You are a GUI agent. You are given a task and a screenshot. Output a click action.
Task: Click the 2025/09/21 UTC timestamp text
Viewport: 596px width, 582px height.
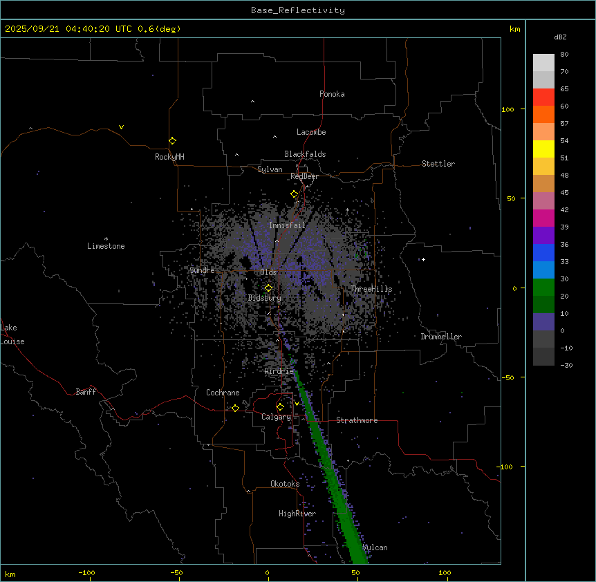coord(93,28)
